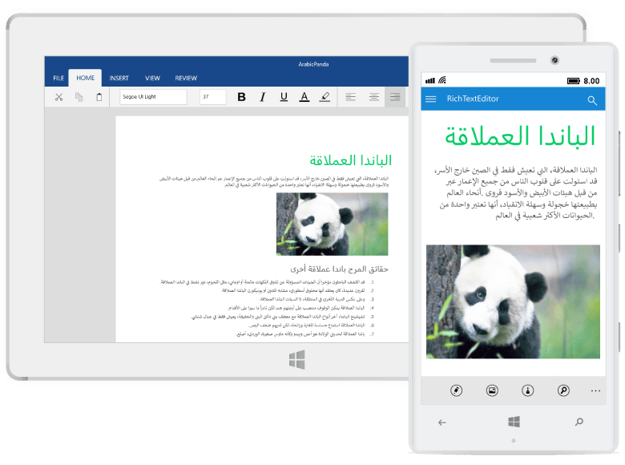Open the font size 37 box
Screen dimensions: 625x465
(213, 97)
